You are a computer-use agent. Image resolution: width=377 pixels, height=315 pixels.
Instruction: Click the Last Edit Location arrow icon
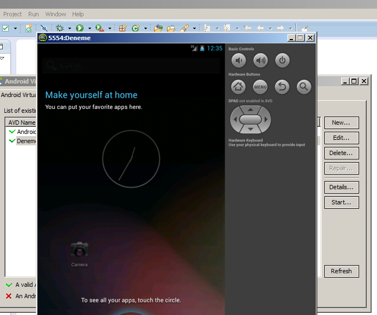click(x=247, y=28)
